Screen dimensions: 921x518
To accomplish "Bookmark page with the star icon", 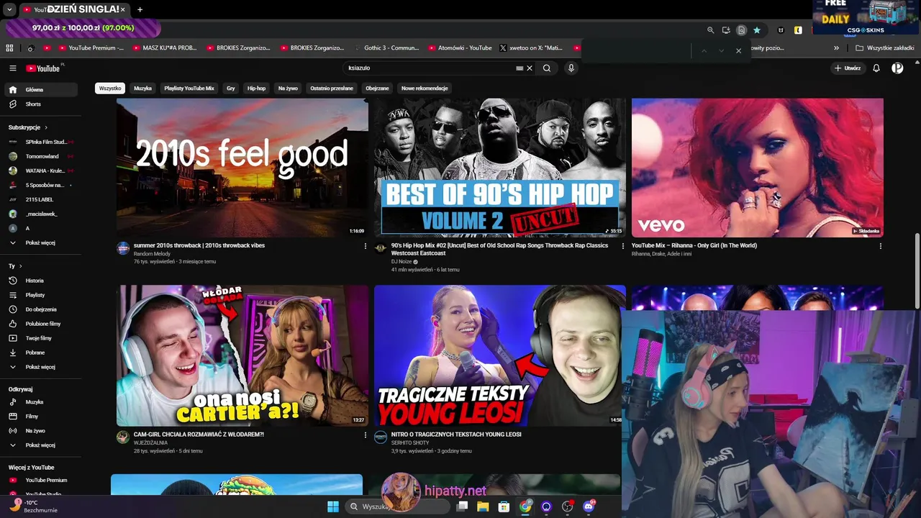I will pyautogui.click(x=757, y=30).
